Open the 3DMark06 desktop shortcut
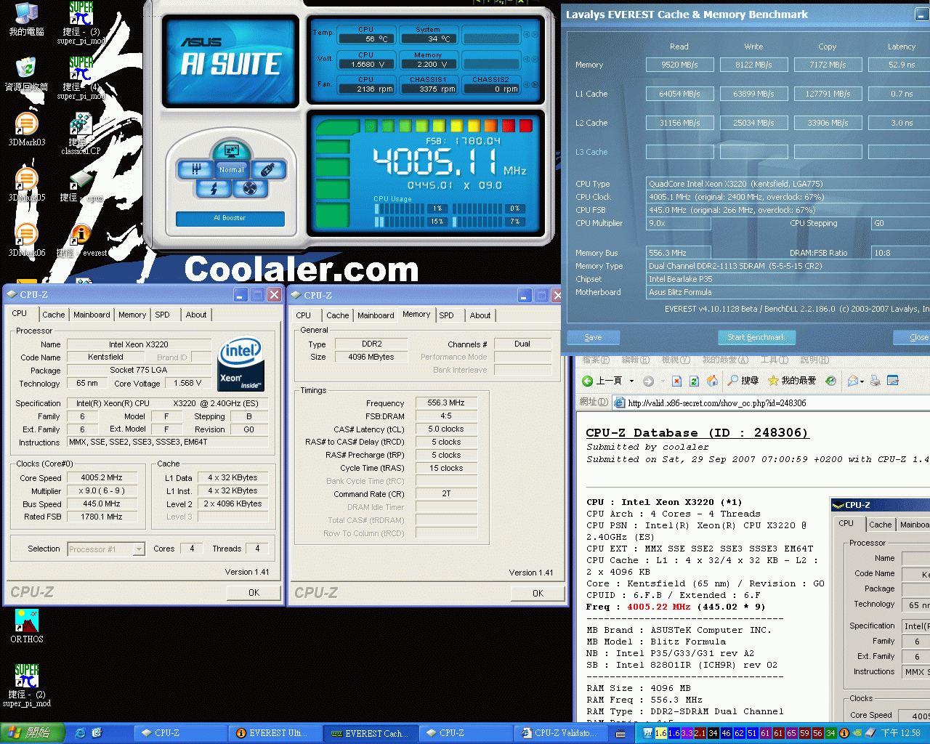This screenshot has height=744, width=930. tap(26, 240)
